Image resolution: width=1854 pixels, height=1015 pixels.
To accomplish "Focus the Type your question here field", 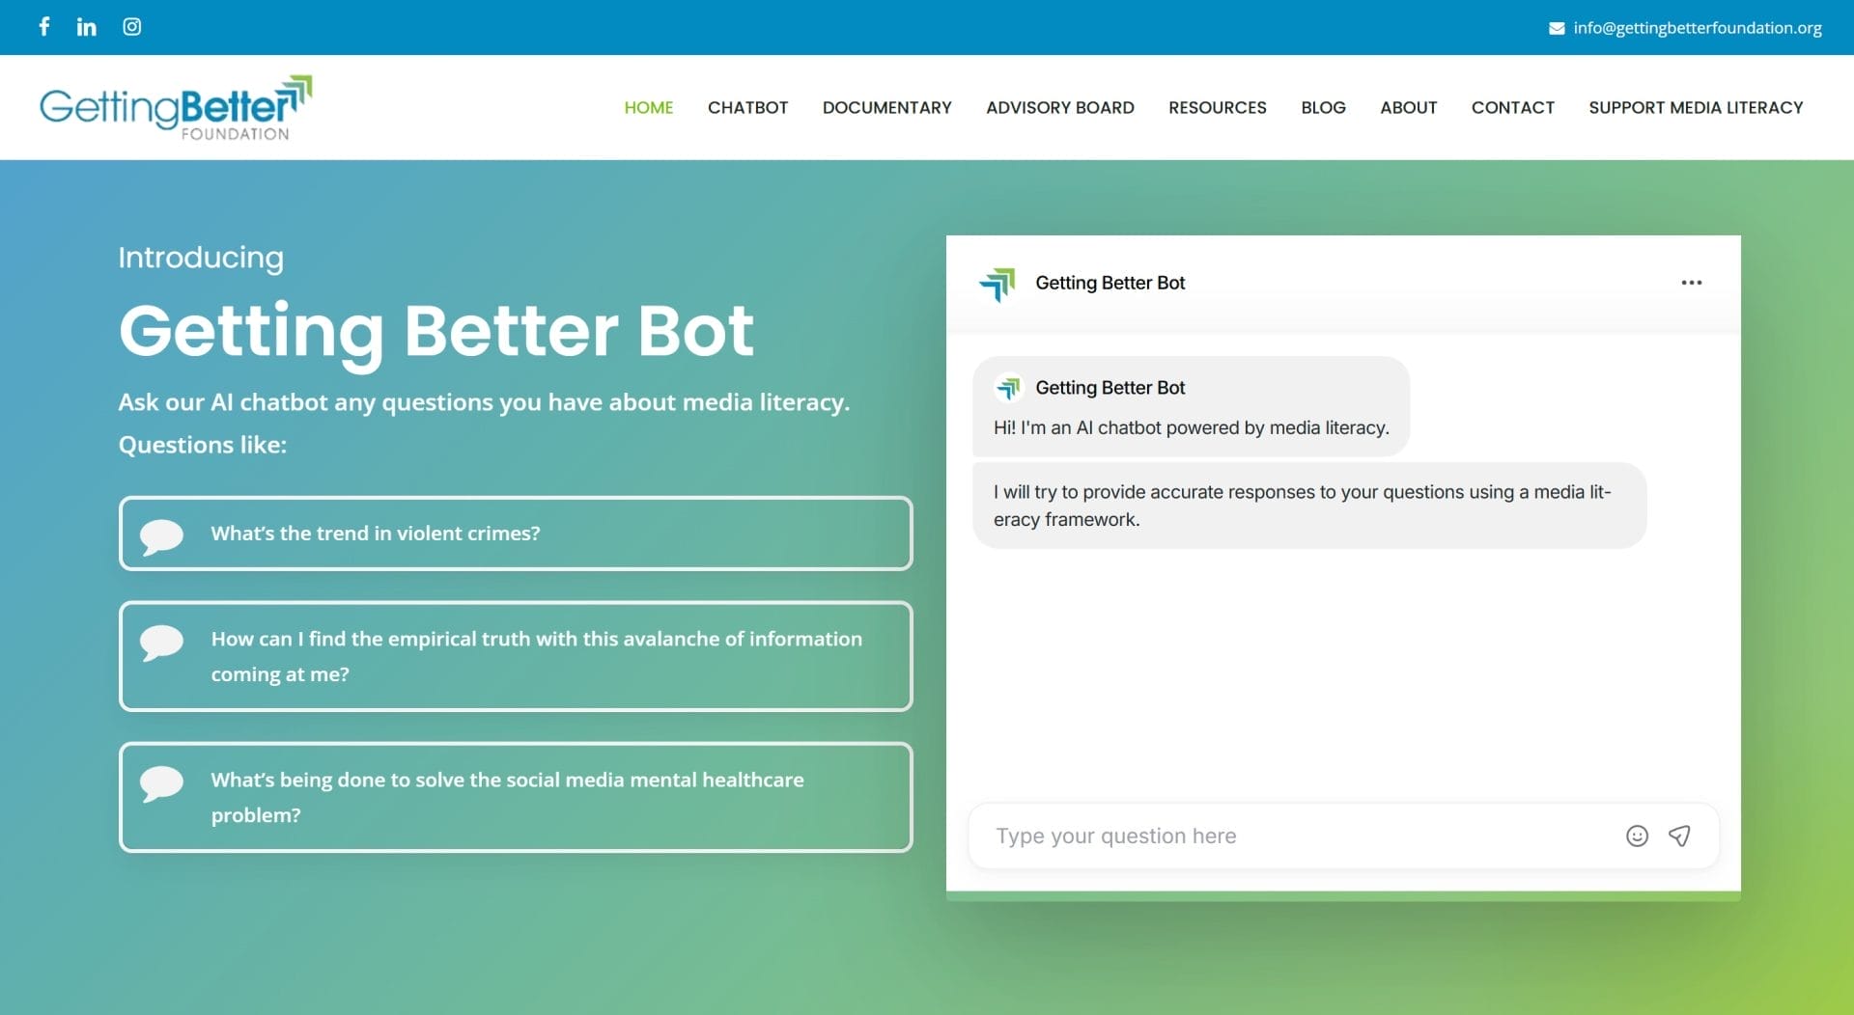I will click(1294, 837).
